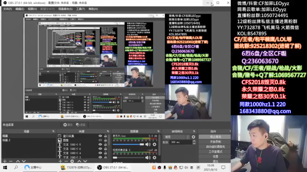Image resolution: width=307 pixels, height=172 pixels.
Task: Click 启动虚拟摄像机 virtual camera button
Action: [215, 147]
